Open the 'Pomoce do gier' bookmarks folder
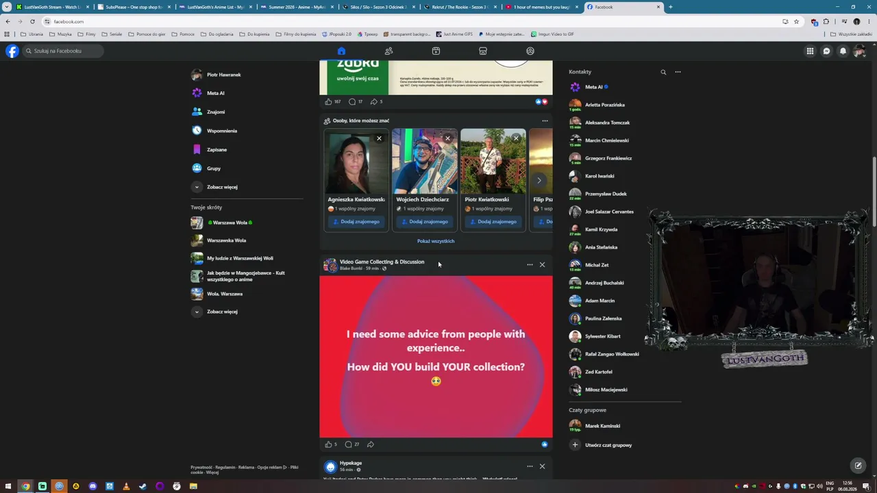This screenshot has width=877, height=493. point(147,34)
